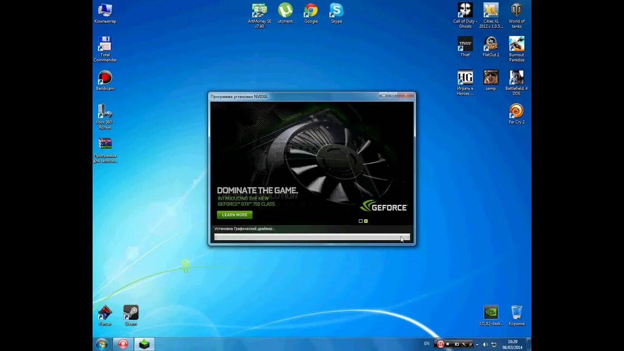Image resolution: width=624 pixels, height=351 pixels.
Task: Click the "Программа установки NVIDIA" window title
Action: point(239,97)
